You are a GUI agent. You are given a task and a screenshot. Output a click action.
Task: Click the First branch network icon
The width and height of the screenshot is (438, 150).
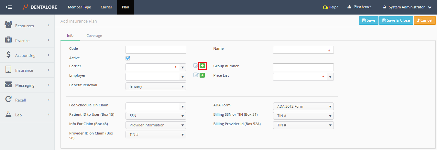349,7
